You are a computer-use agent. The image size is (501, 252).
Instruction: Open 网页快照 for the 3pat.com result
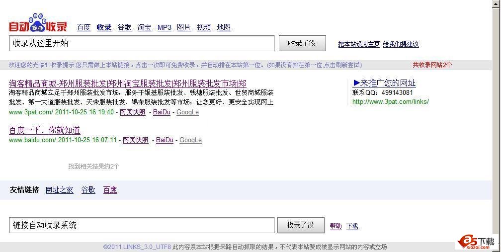(133, 112)
